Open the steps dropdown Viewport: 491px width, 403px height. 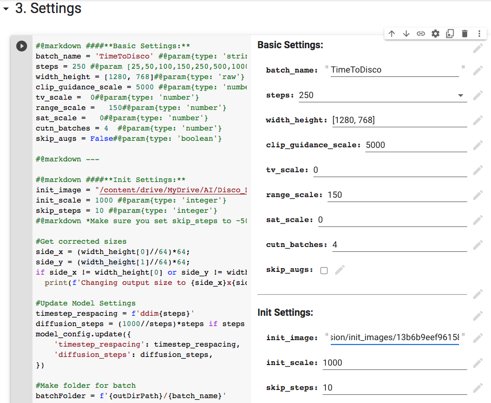pos(381,95)
